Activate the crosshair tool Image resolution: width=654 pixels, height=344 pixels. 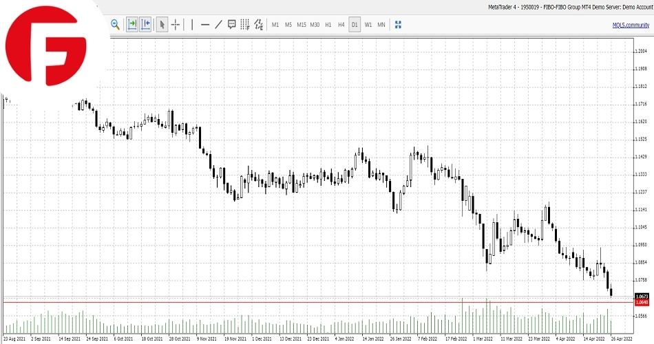click(176, 25)
